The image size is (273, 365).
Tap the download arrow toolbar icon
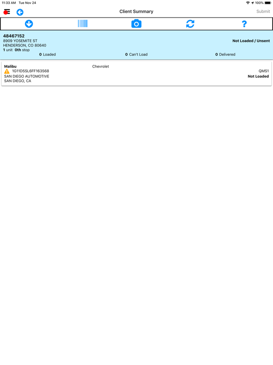click(x=29, y=24)
